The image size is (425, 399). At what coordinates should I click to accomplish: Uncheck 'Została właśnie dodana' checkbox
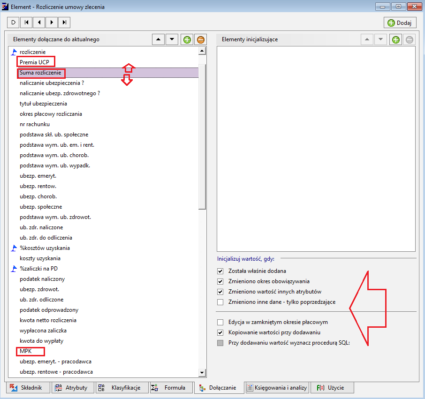pyautogui.click(x=220, y=271)
